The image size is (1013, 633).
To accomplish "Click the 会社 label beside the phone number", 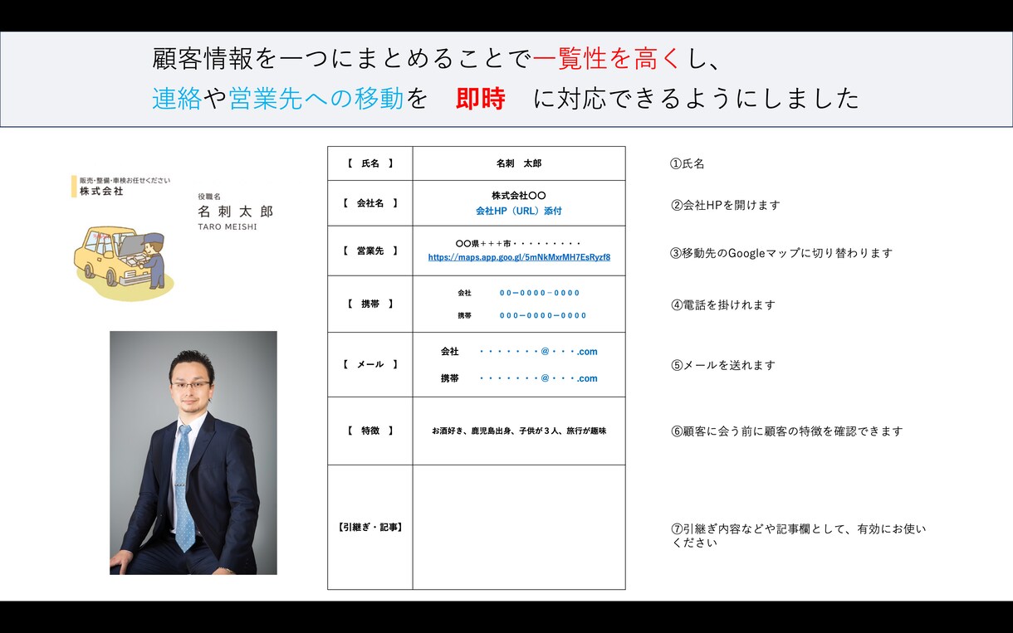I will (464, 293).
